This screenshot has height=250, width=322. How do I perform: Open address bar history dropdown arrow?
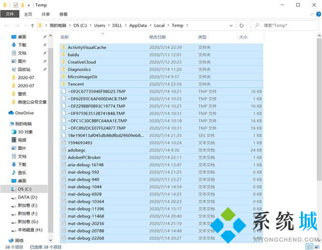pyautogui.click(x=231, y=26)
